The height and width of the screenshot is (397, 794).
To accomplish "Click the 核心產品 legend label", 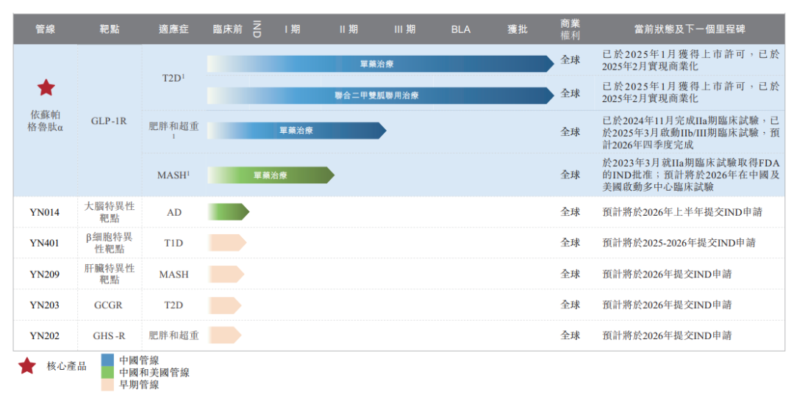I will pyautogui.click(x=66, y=366).
